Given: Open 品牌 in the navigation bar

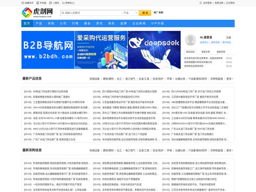Looking at the screenshot, I should (x=123, y=23).
